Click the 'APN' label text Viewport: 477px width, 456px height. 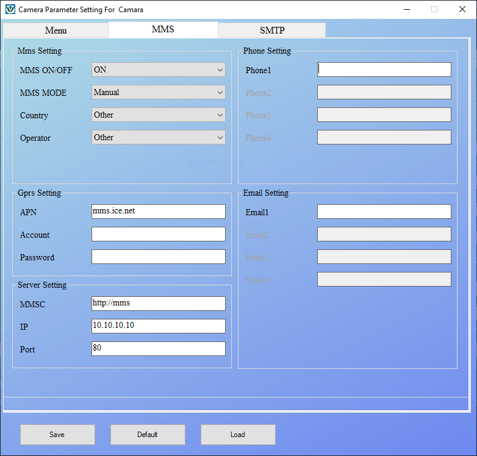click(28, 212)
